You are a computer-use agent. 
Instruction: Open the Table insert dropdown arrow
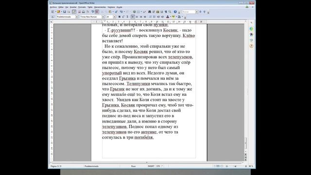pos(141,12)
